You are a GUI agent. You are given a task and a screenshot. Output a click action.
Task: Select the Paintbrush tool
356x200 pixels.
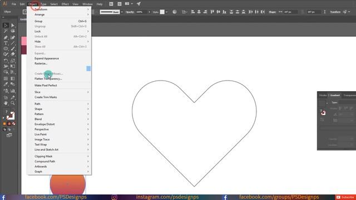tap(13, 48)
